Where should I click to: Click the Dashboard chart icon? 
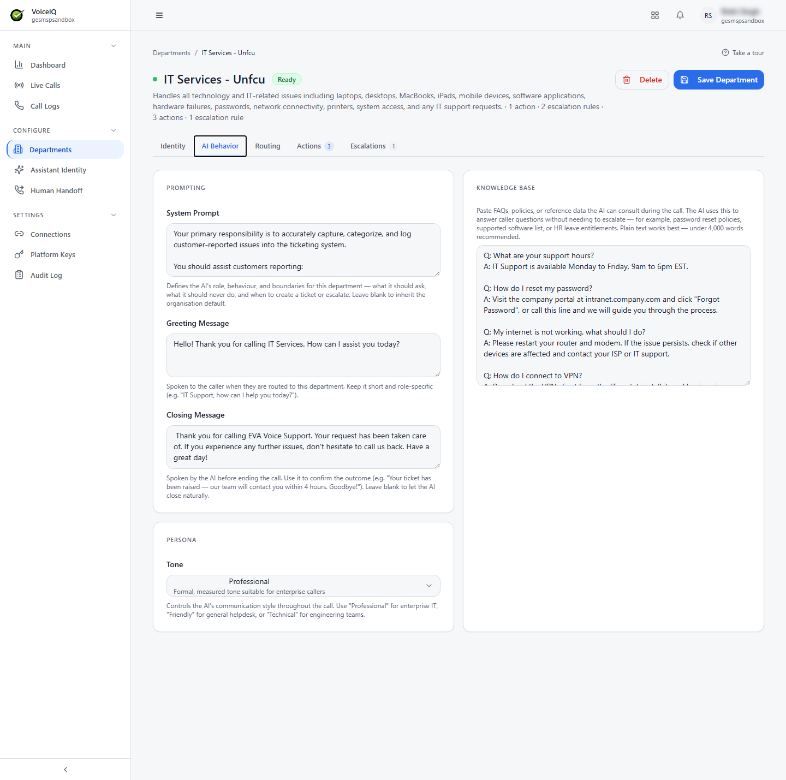point(19,65)
